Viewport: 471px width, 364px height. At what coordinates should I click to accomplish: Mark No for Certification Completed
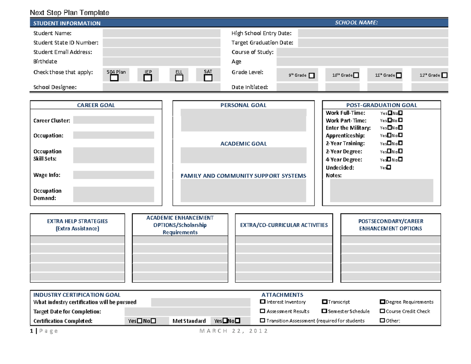tap(153, 321)
